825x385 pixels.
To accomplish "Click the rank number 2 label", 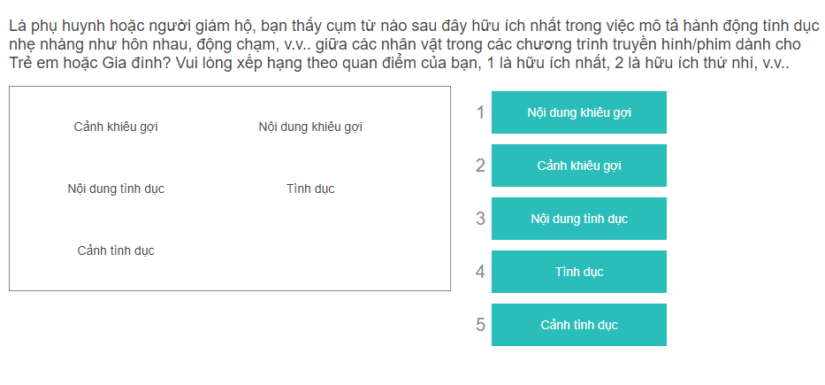I will pos(480,166).
